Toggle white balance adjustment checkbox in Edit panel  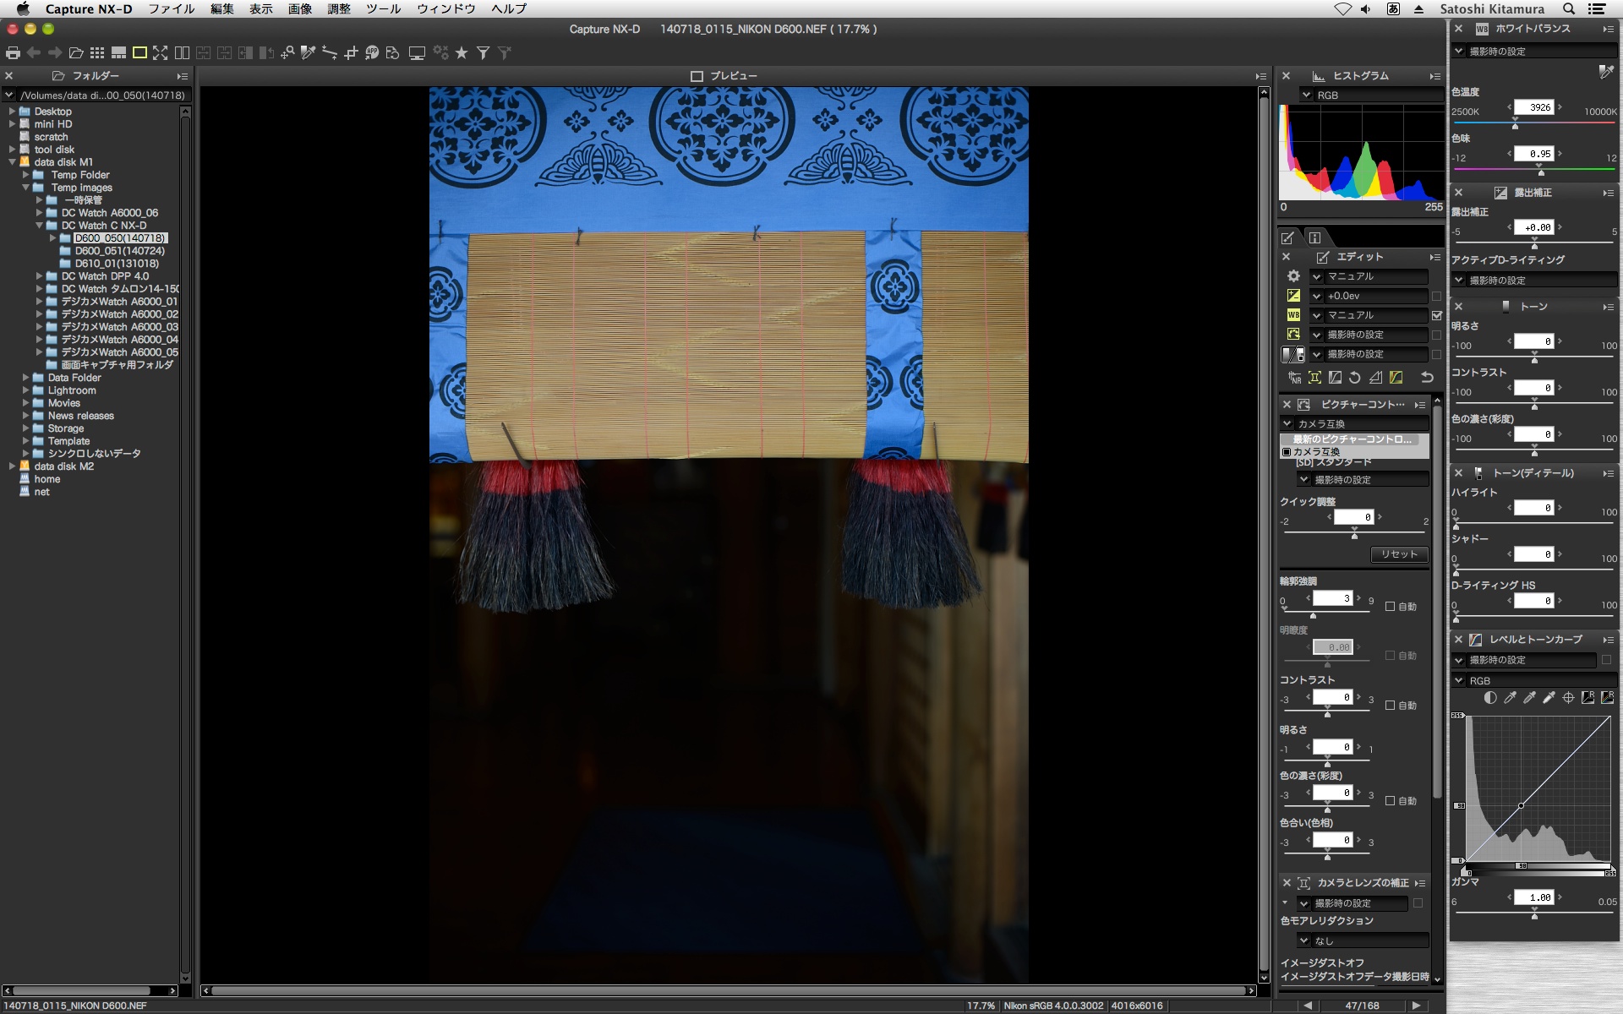click(1436, 315)
